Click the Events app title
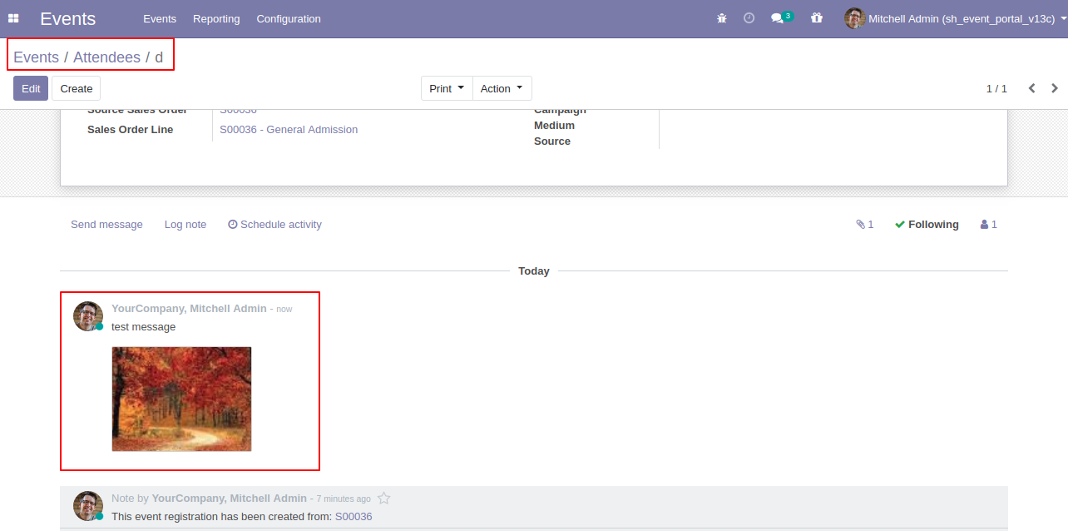 point(67,18)
